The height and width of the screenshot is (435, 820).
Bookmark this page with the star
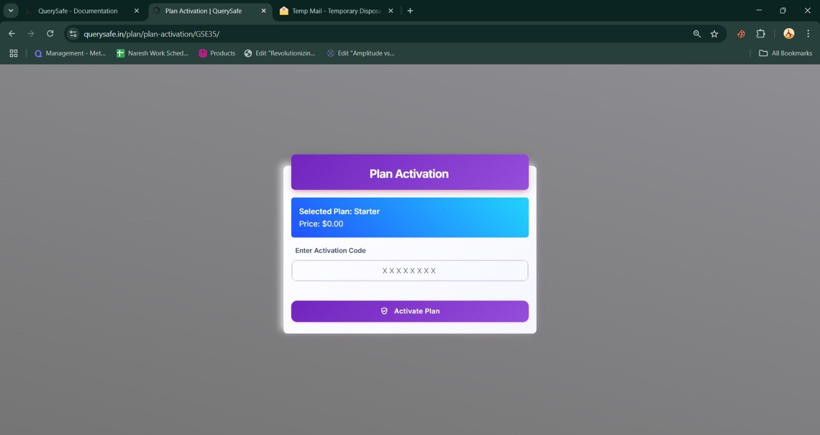click(714, 34)
